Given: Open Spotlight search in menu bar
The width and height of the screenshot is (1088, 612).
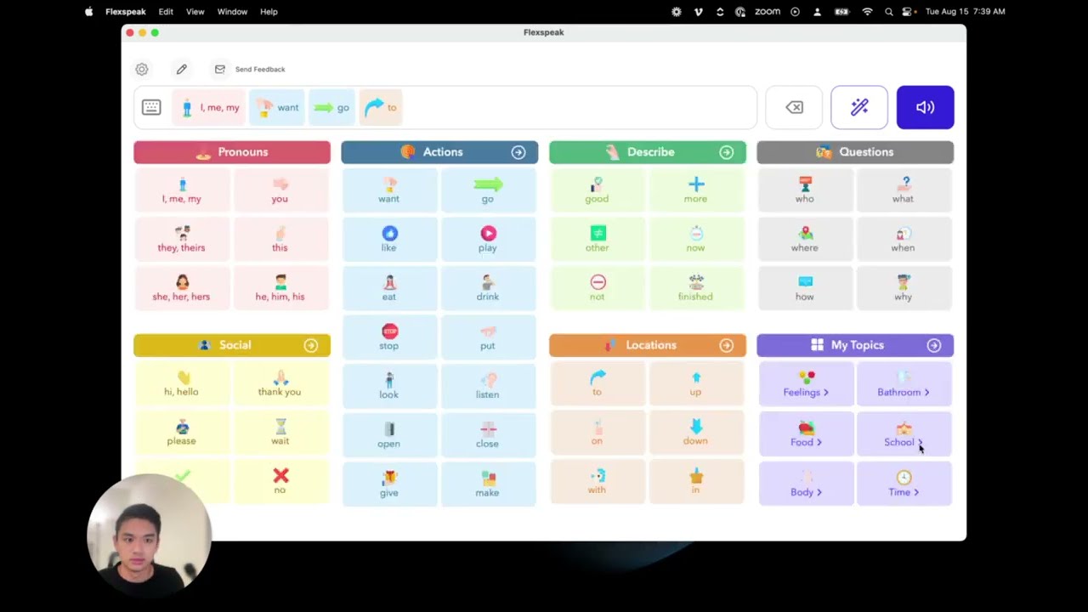Looking at the screenshot, I should [889, 12].
